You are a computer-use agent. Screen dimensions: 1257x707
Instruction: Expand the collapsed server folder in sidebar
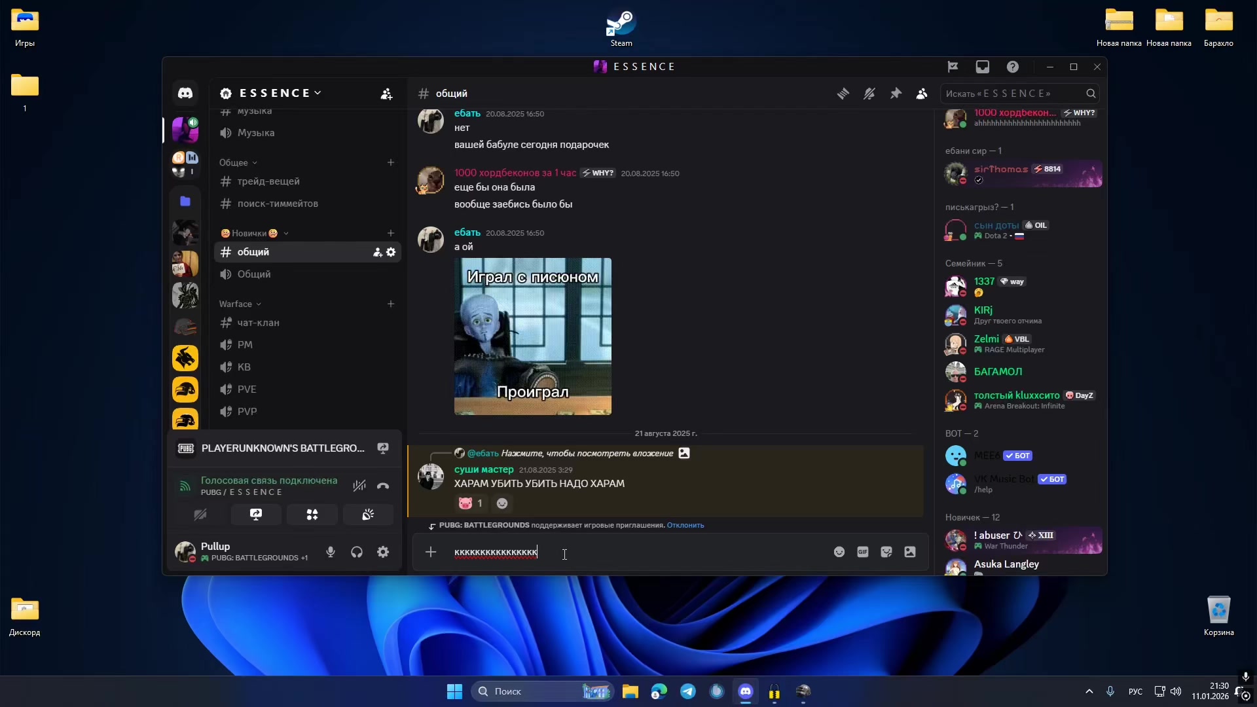(185, 164)
